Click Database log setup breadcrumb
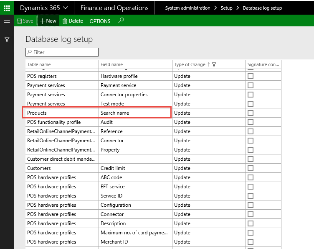The height and width of the screenshot is (249, 314). pyautogui.click(x=262, y=8)
